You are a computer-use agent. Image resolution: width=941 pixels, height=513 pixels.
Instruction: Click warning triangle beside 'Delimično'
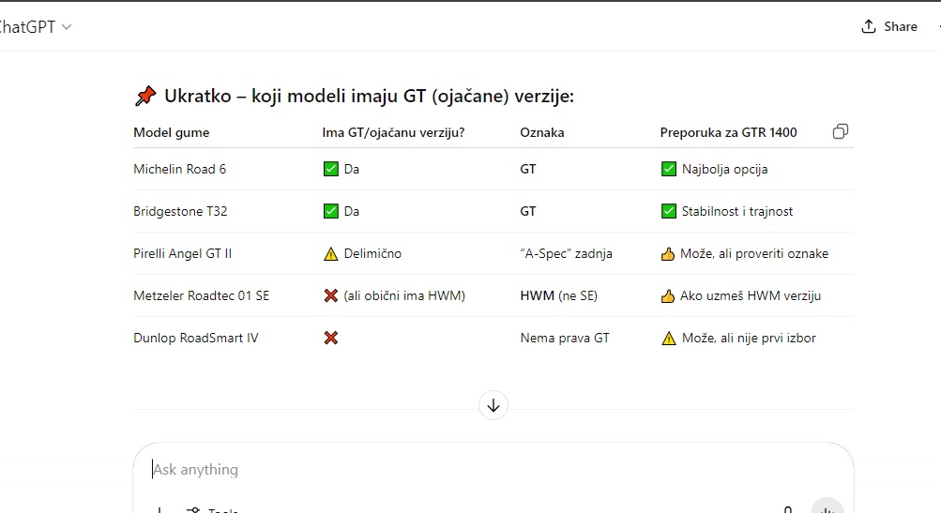click(x=330, y=254)
